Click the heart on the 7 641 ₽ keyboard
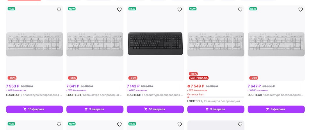The width and height of the screenshot is (317, 130). click(119, 10)
